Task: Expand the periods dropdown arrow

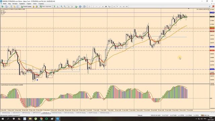Action: point(82,6)
